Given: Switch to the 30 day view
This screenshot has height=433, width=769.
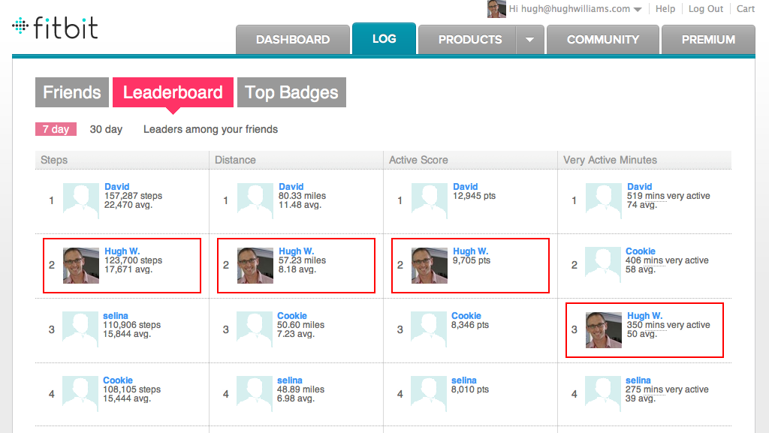Looking at the screenshot, I should [106, 129].
